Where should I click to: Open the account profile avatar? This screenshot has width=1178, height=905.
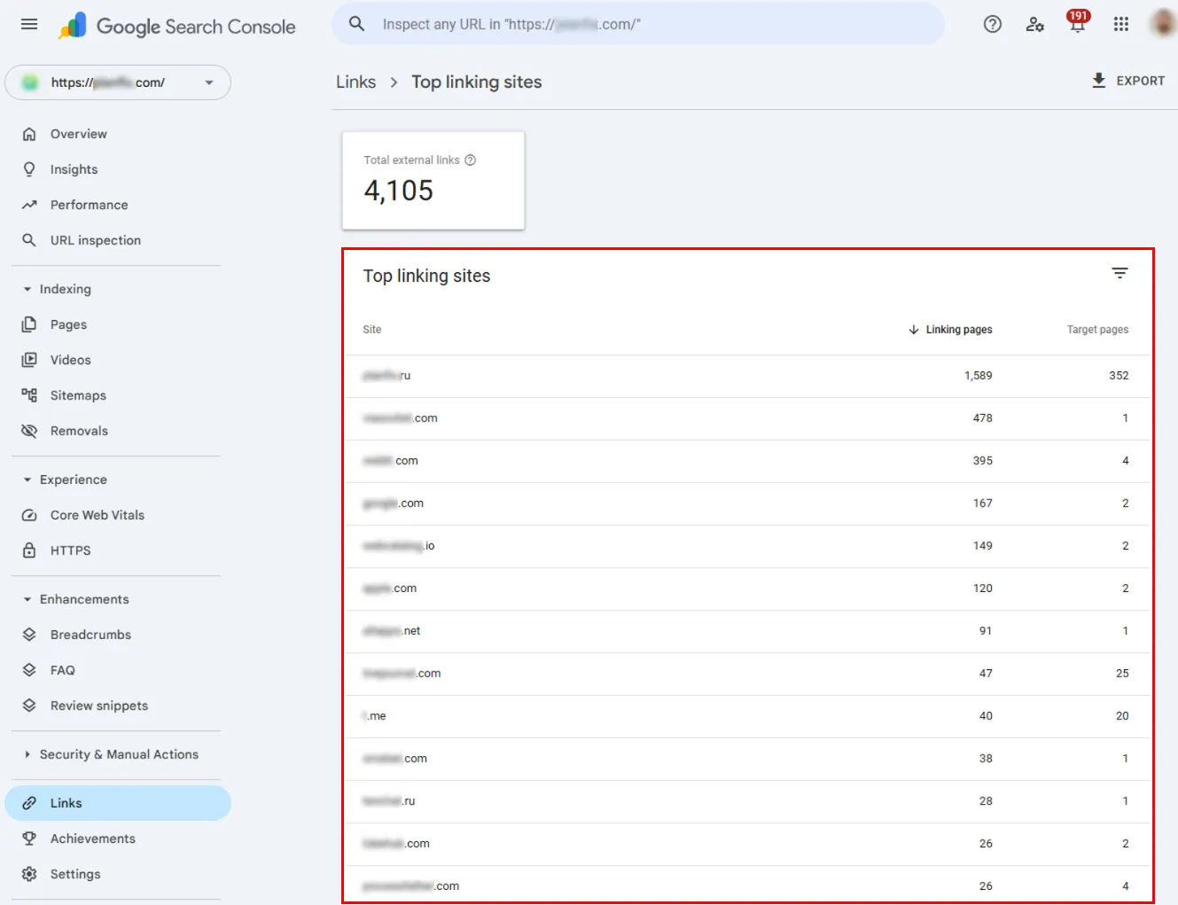click(x=1164, y=24)
